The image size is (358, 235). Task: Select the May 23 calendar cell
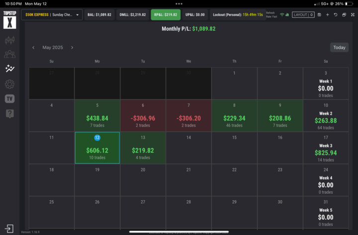pos(280,180)
